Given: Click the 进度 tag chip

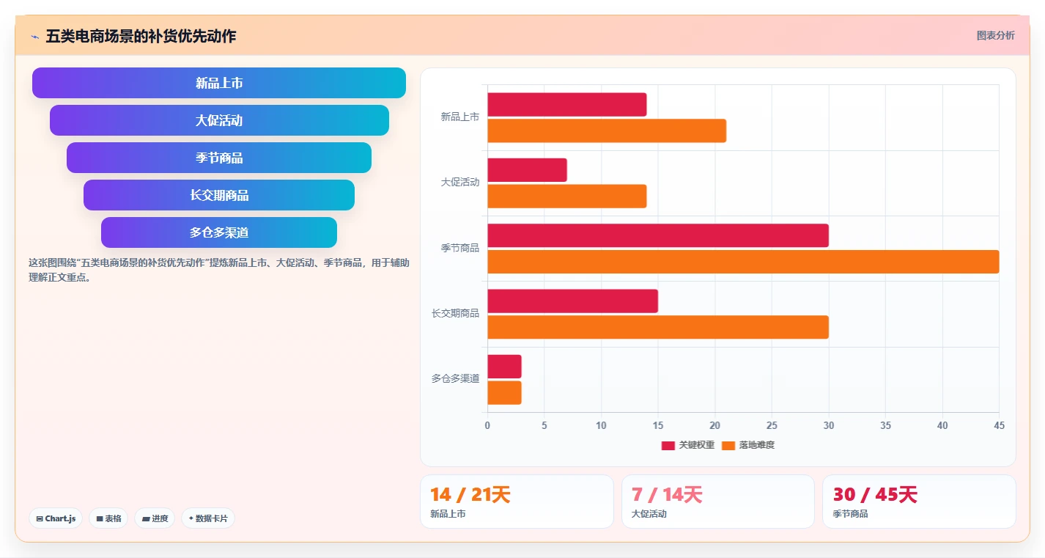Looking at the screenshot, I should click(x=155, y=518).
